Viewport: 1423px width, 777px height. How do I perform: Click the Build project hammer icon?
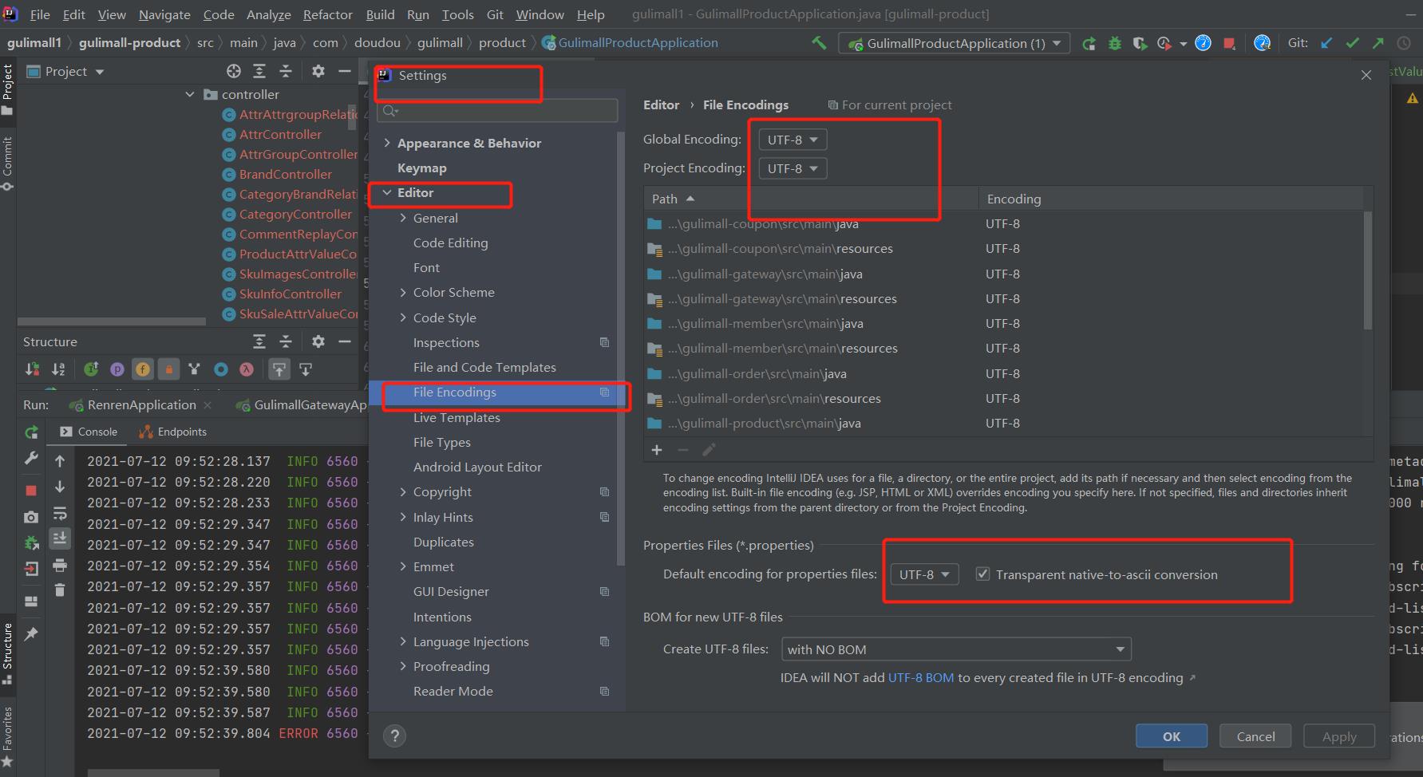click(x=819, y=43)
